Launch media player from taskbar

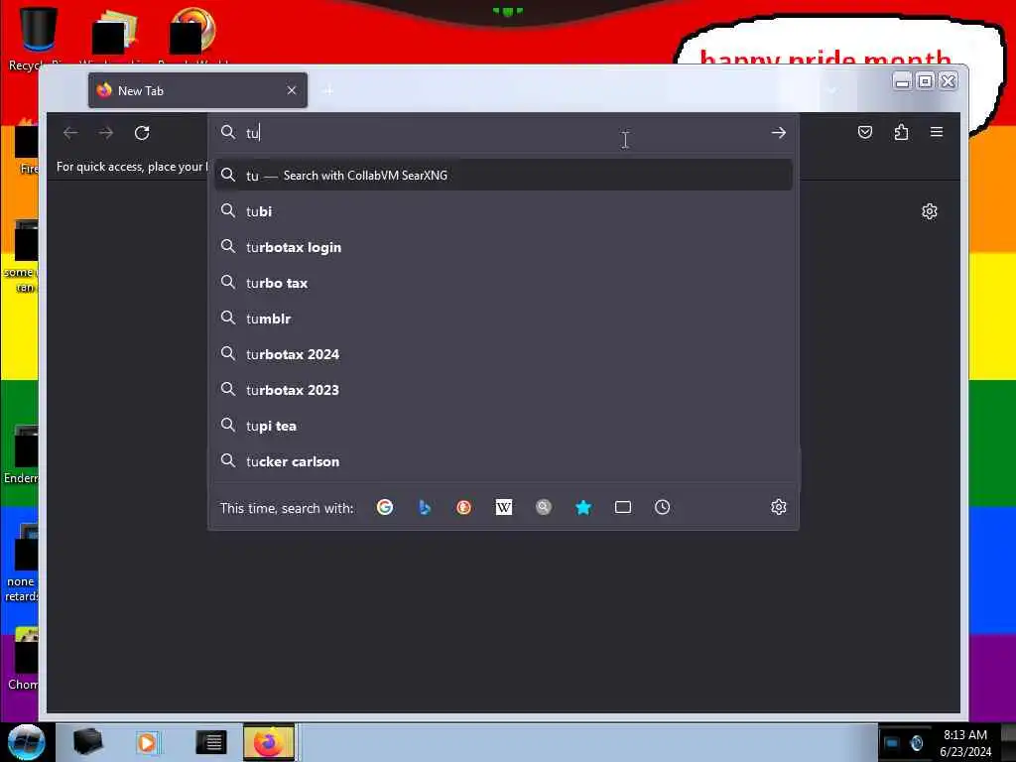pyautogui.click(x=148, y=742)
